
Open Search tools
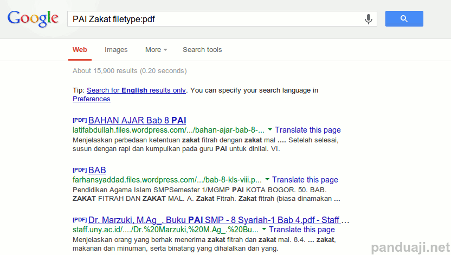(202, 50)
